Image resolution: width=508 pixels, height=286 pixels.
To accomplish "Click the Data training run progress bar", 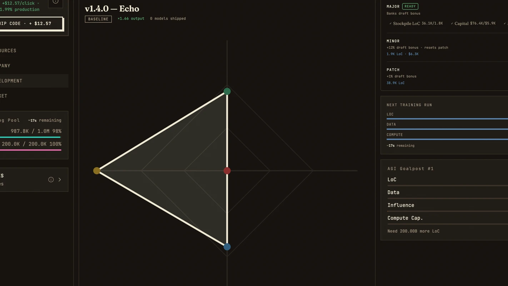I will click(x=447, y=129).
